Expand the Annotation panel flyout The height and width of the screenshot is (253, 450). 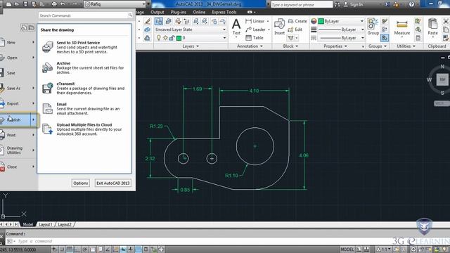pos(250,46)
